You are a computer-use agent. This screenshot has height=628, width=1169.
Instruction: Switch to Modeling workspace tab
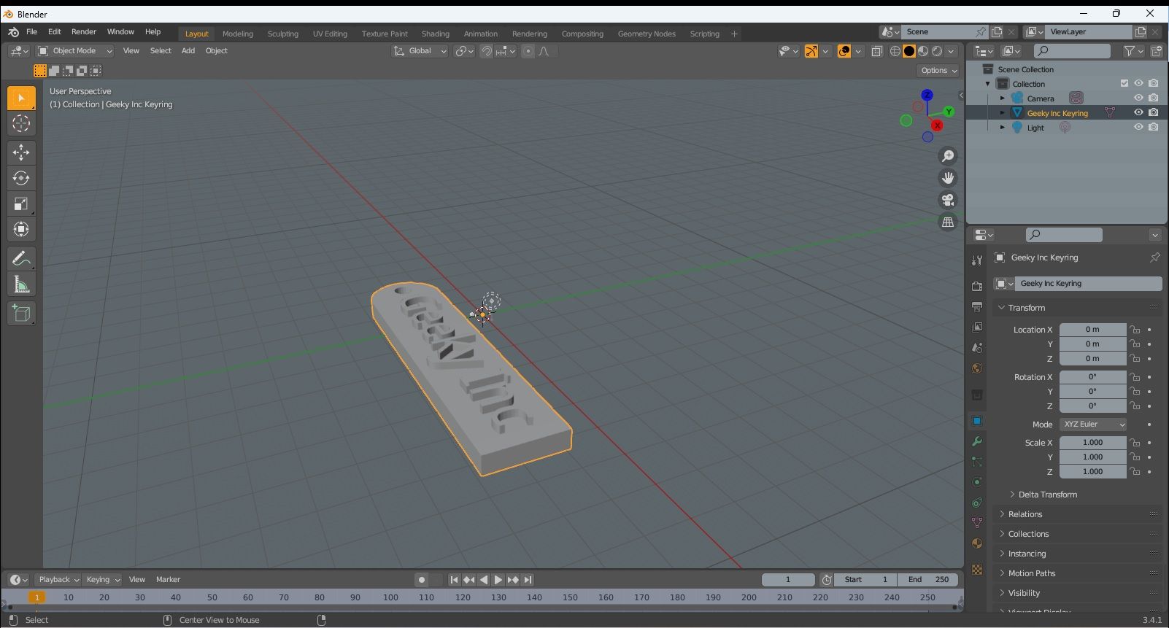coord(238,34)
